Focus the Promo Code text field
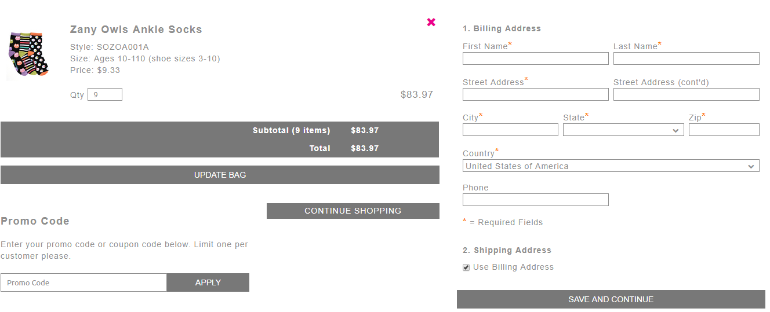The height and width of the screenshot is (312, 770). click(84, 282)
